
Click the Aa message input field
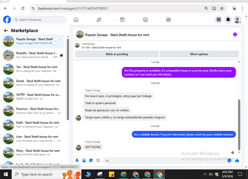(165, 161)
